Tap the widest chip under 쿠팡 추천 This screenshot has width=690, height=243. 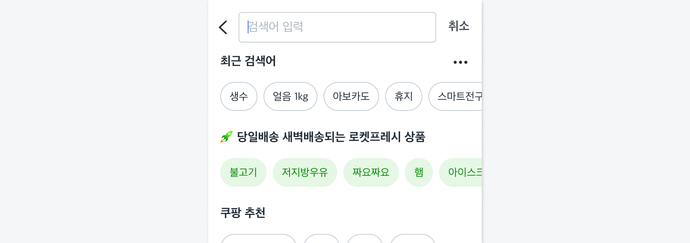point(258,239)
